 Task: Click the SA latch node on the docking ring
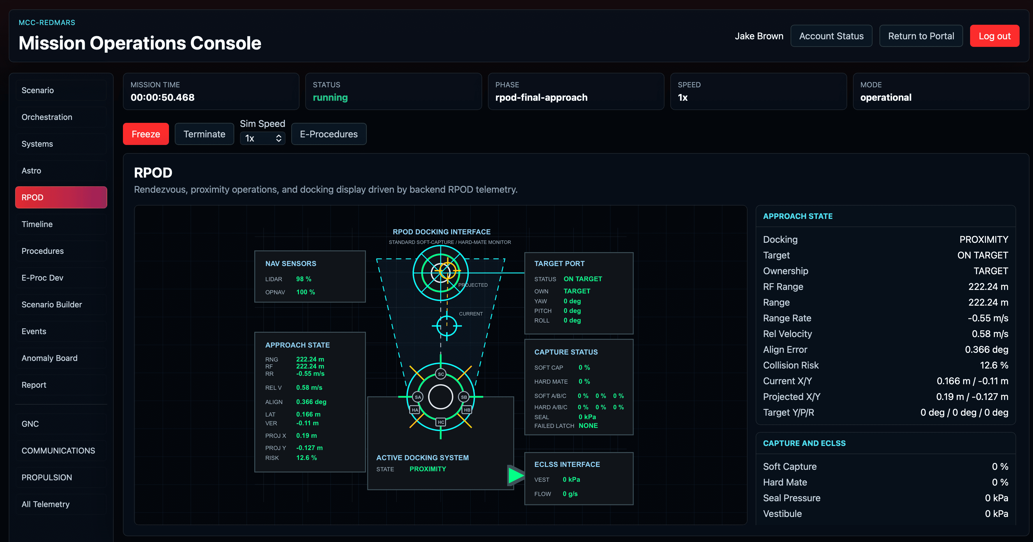pyautogui.click(x=418, y=397)
